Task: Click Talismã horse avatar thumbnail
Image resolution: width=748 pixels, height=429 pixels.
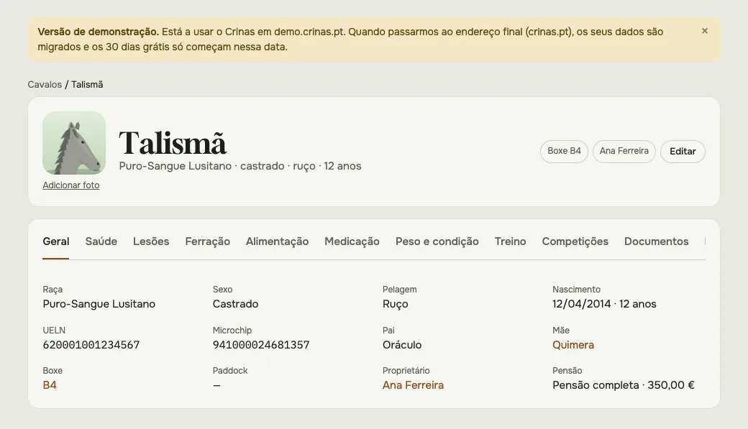Action: point(74,143)
